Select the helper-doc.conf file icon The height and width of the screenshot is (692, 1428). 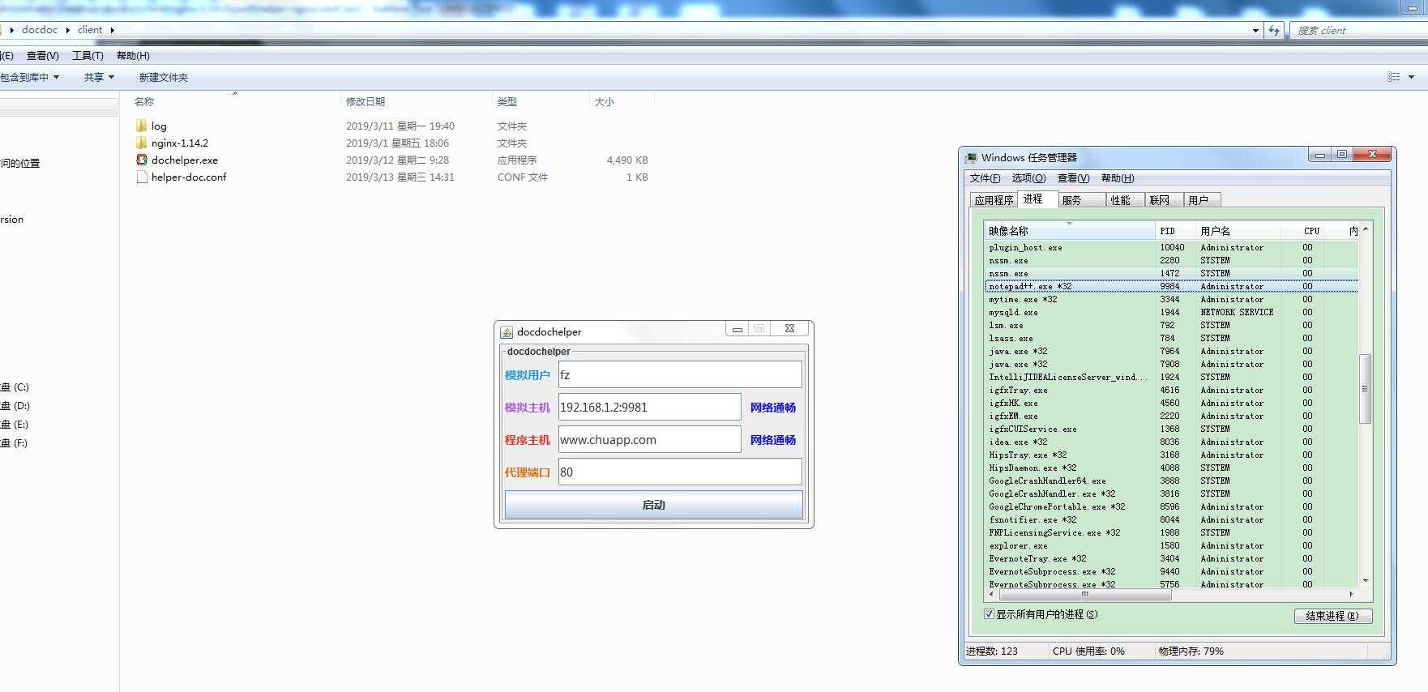142,177
